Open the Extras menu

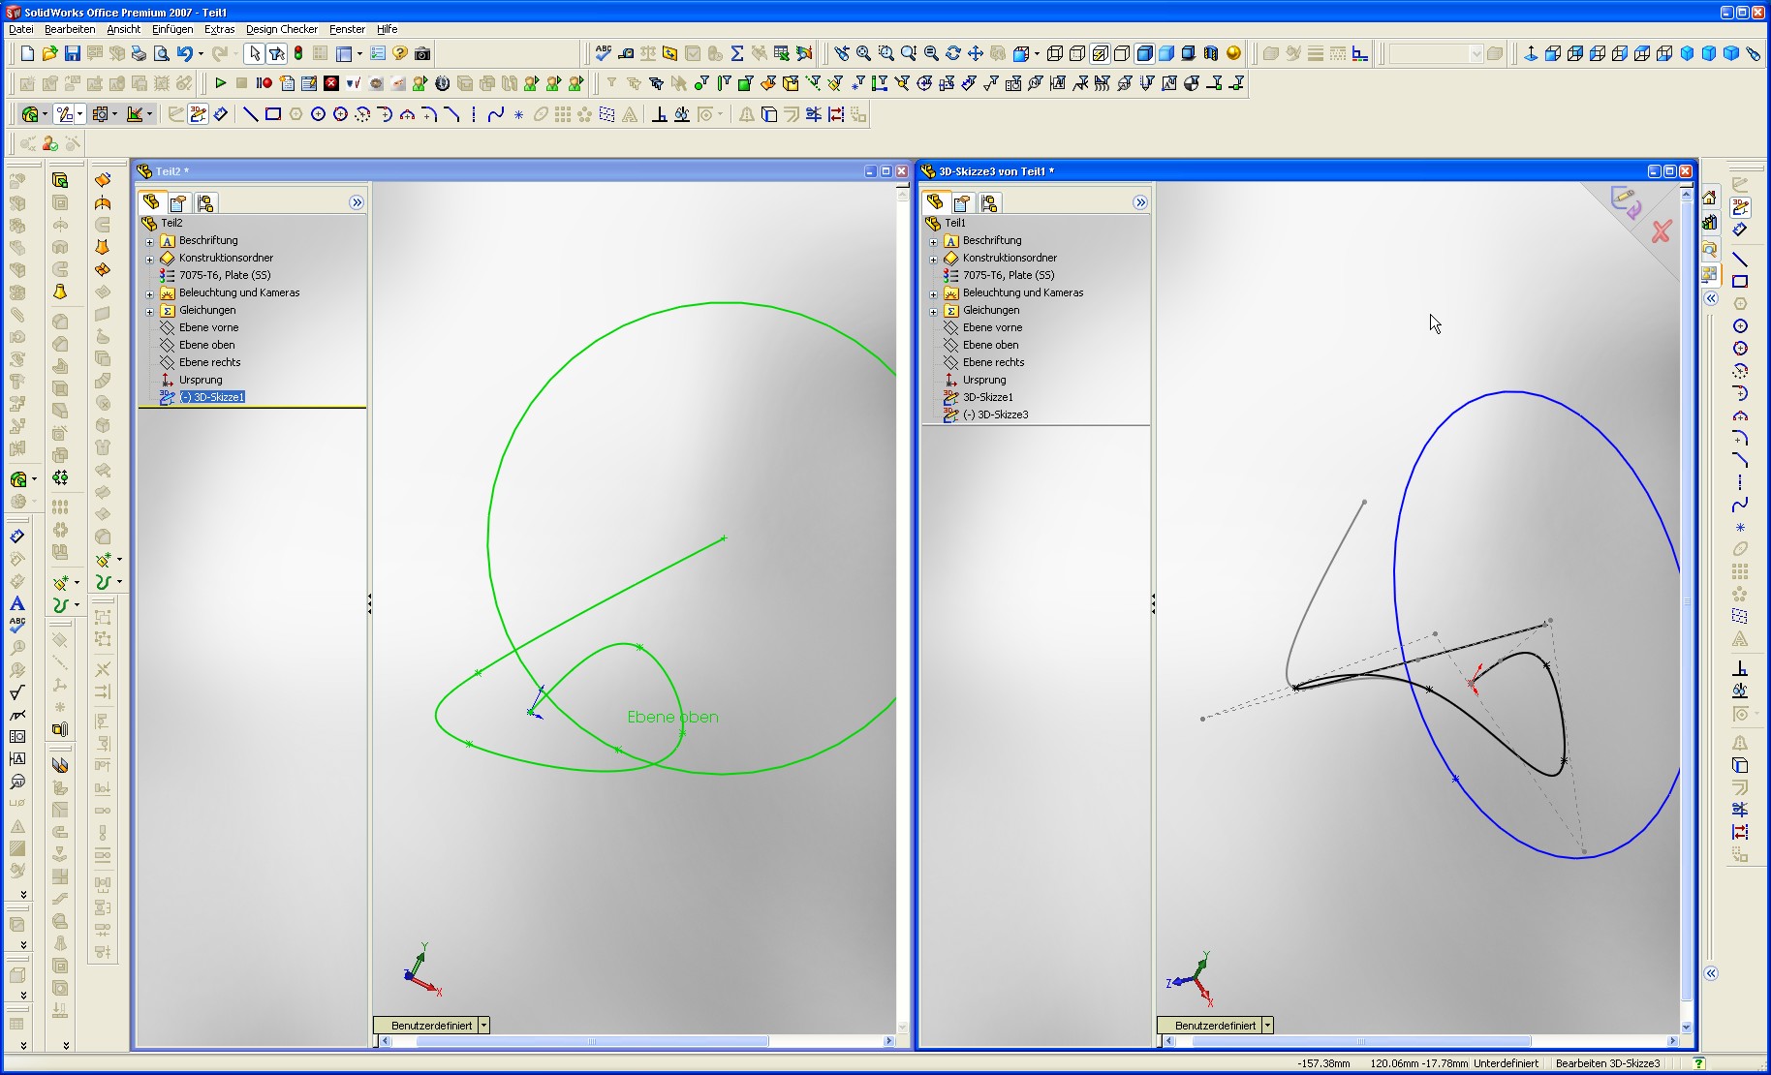point(220,29)
